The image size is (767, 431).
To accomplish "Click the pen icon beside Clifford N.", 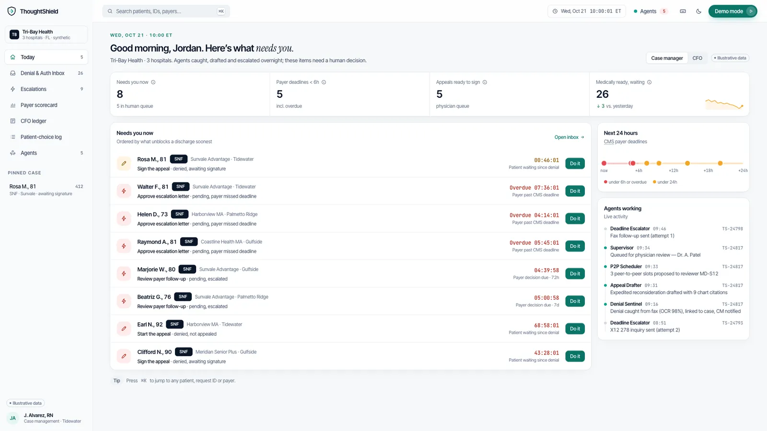I will pos(124,356).
